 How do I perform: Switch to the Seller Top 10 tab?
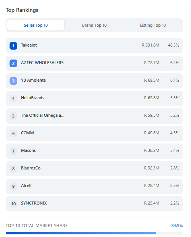click(x=36, y=25)
